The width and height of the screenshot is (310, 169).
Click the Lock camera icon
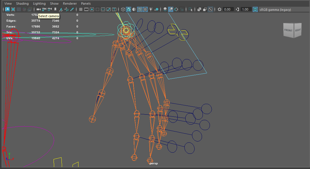(x=44, y=9)
